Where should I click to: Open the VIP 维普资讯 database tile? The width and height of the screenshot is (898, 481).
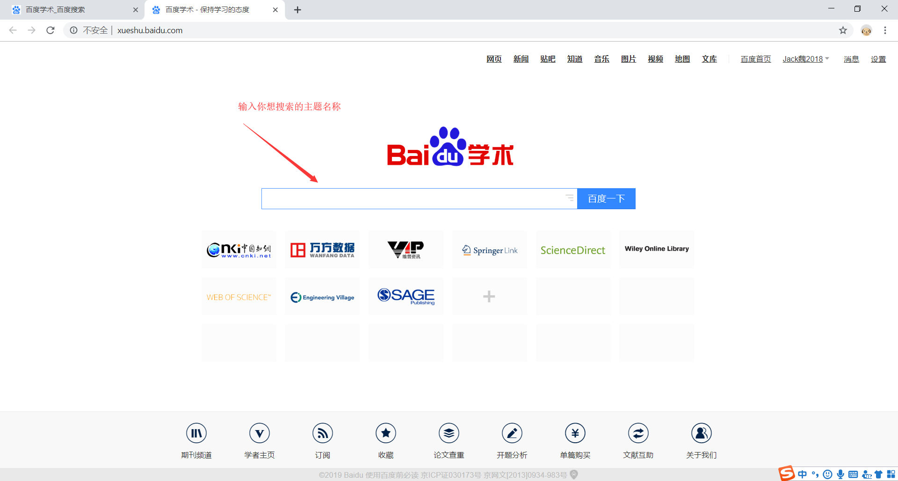click(x=406, y=250)
